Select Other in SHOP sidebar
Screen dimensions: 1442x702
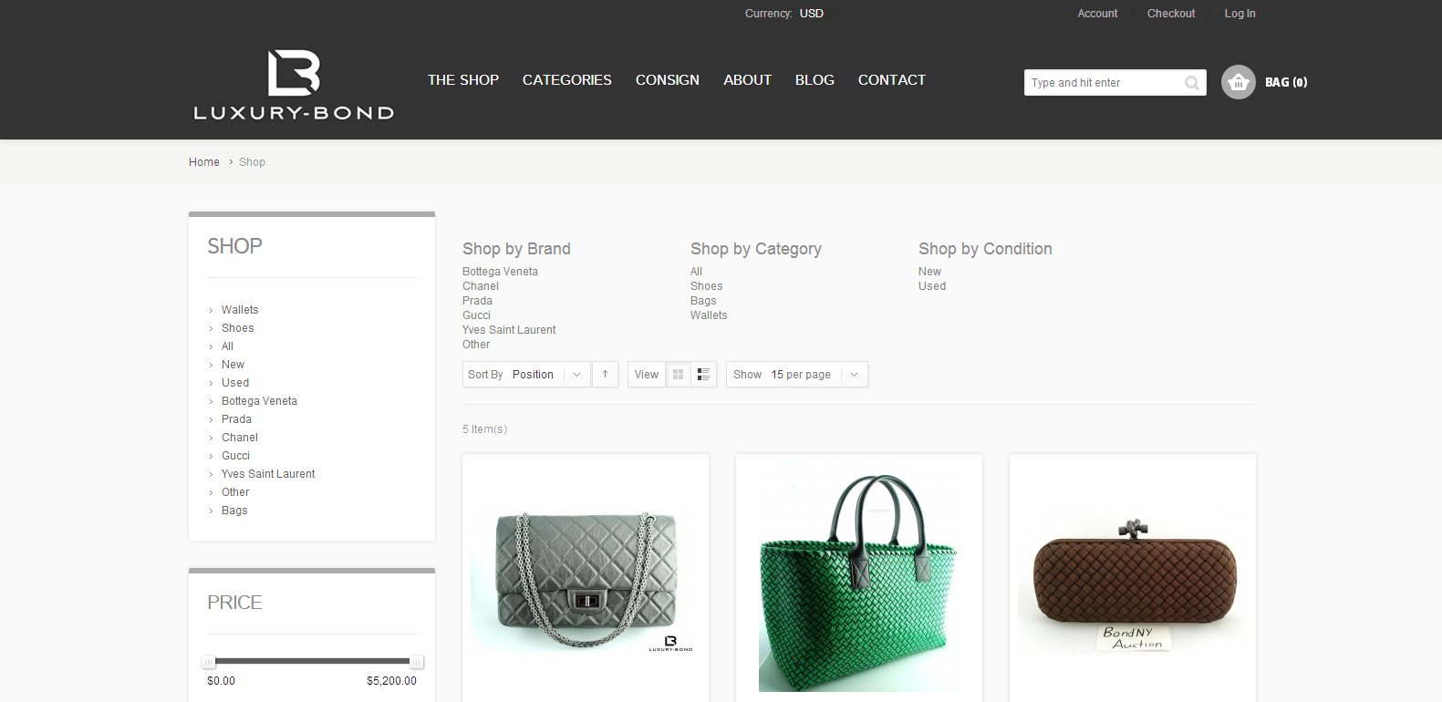tap(235, 492)
